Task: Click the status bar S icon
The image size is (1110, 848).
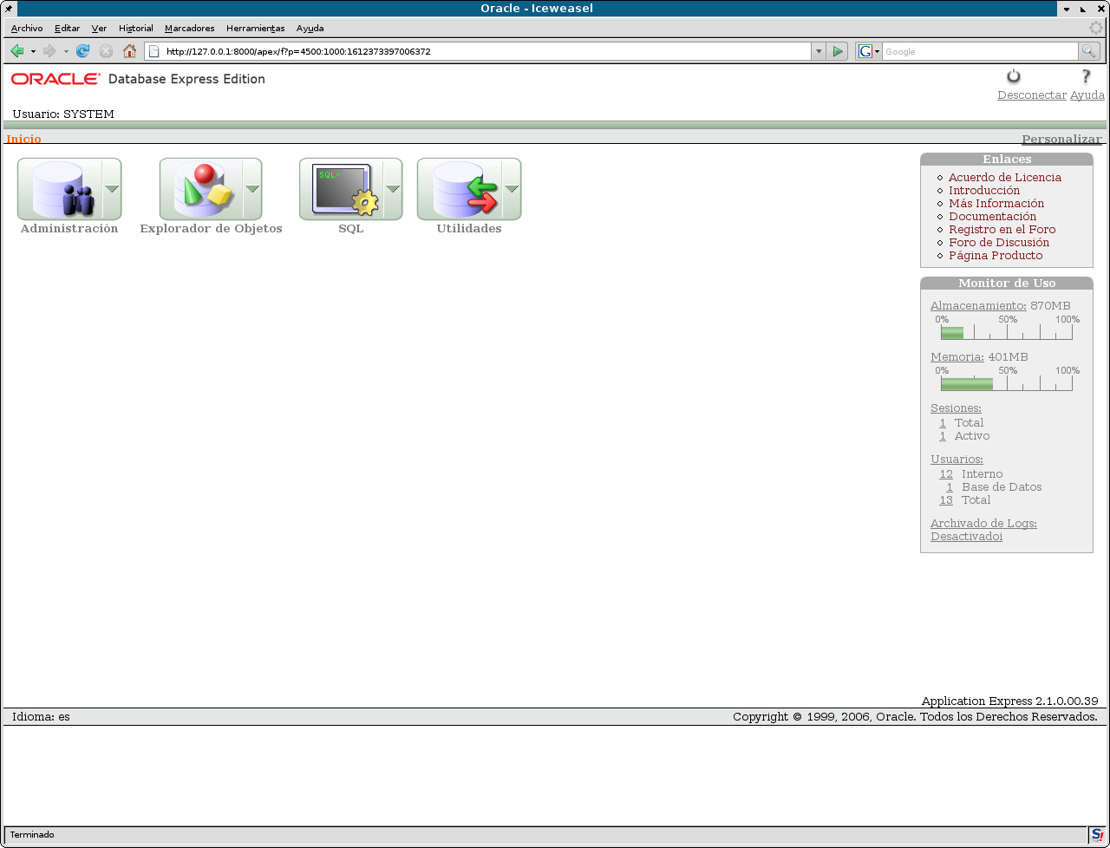Action: 1097,834
